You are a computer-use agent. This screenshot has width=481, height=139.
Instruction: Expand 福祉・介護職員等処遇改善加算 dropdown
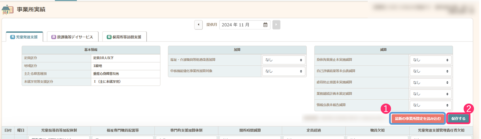[283, 60]
